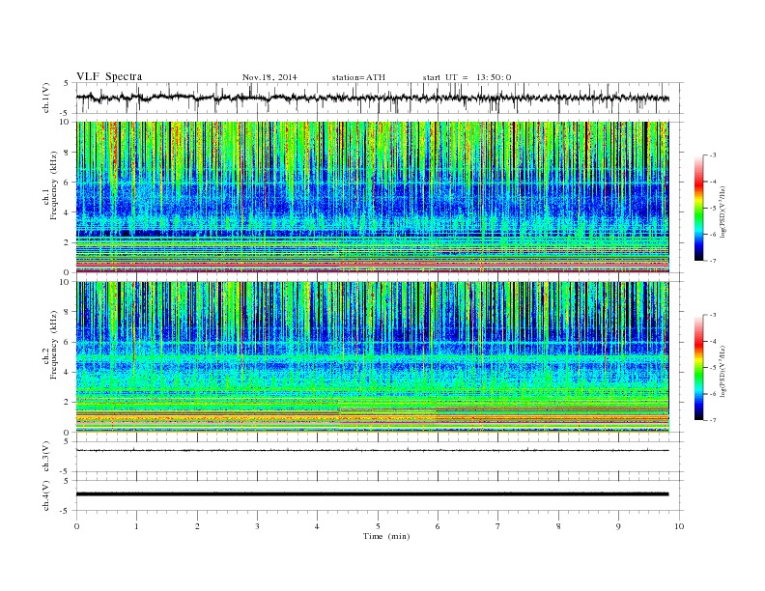Click time-axis tick label "8"

558,526
